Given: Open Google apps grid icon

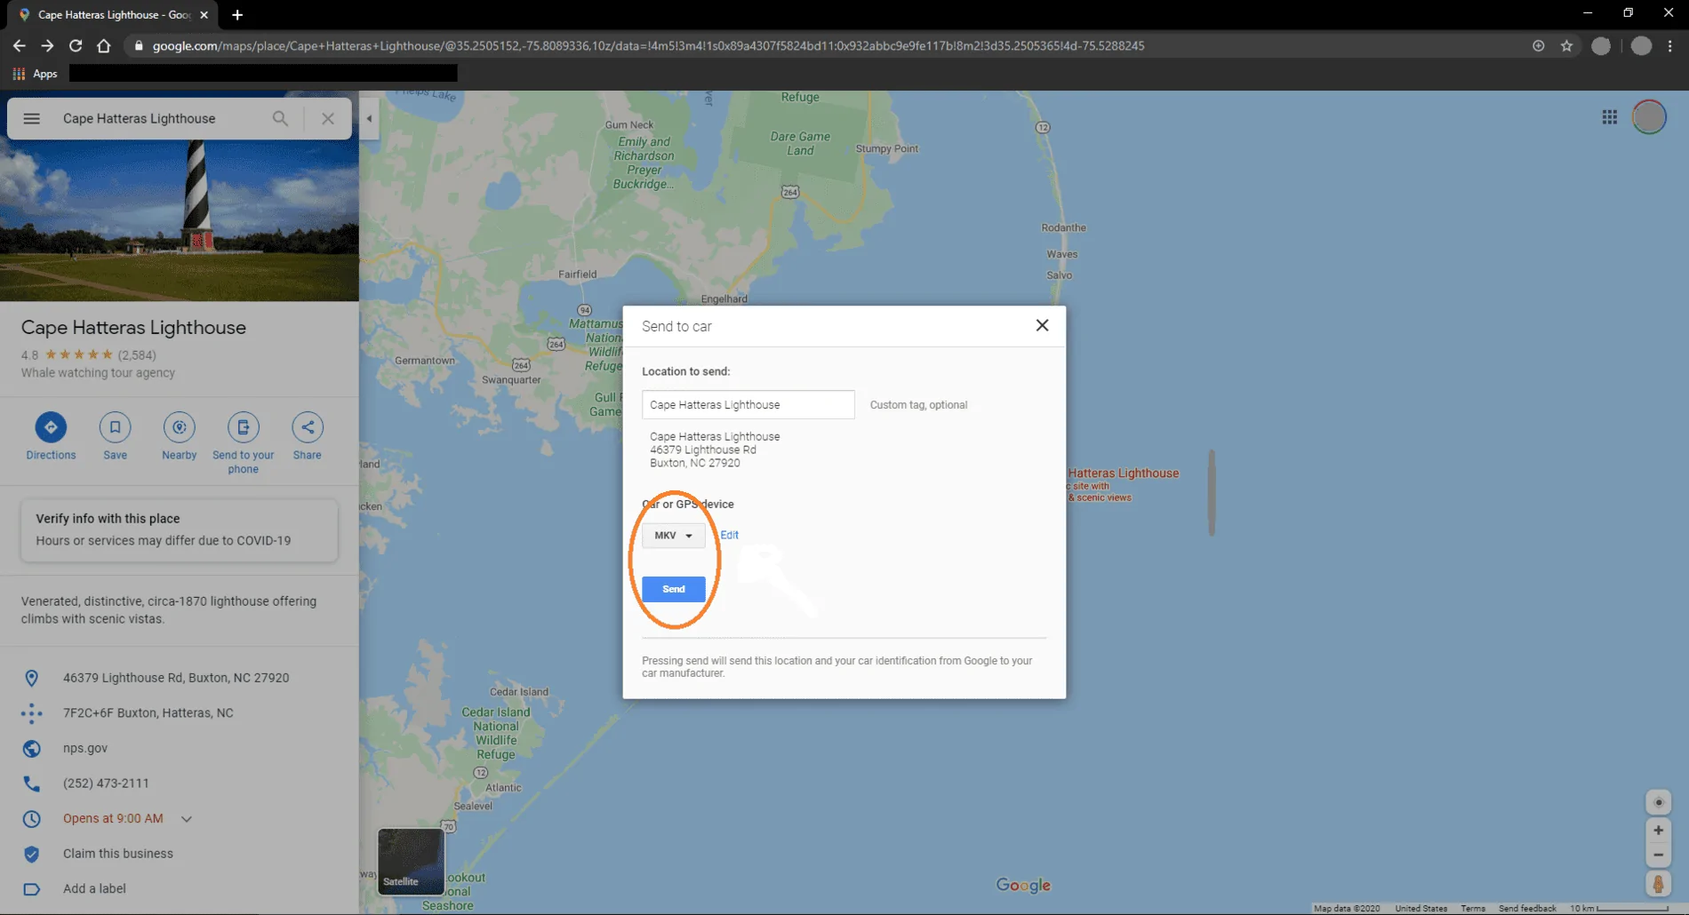Looking at the screenshot, I should tap(1609, 117).
